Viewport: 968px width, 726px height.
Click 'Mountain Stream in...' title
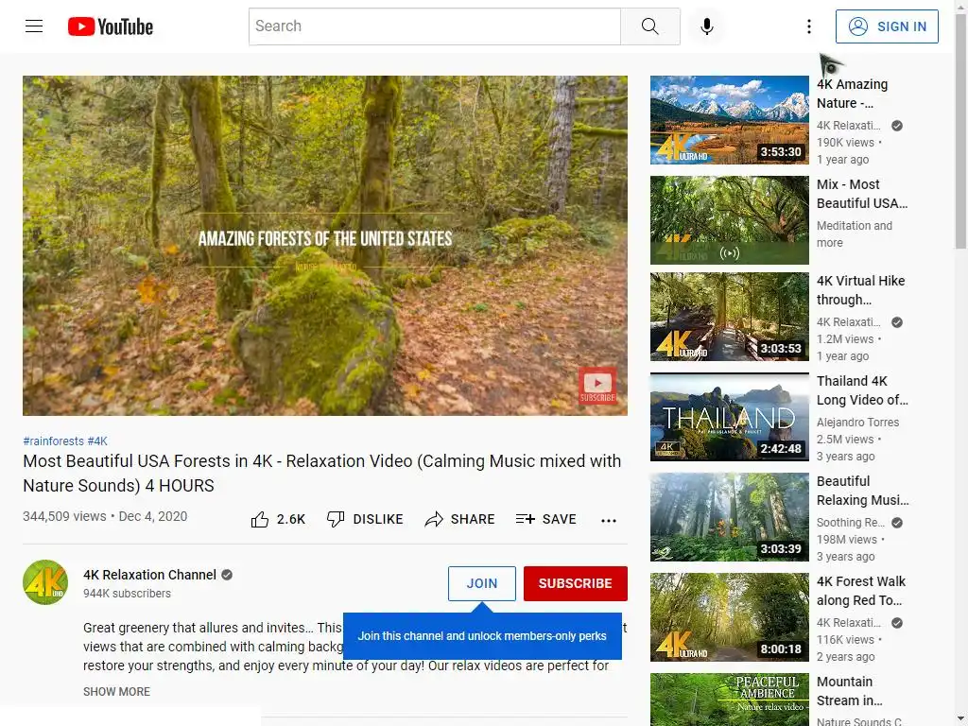point(850,691)
